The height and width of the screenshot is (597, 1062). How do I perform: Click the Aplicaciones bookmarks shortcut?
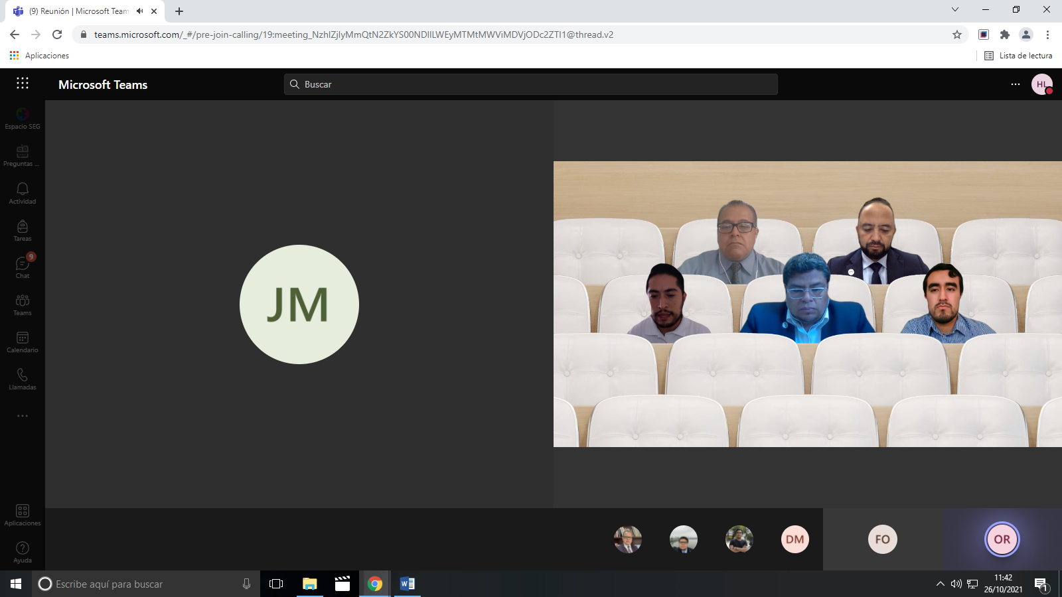tap(40, 56)
